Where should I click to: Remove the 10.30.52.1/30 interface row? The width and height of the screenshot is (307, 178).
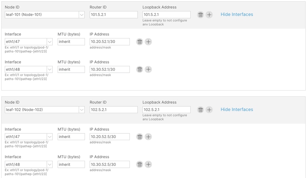(x=140, y=69)
